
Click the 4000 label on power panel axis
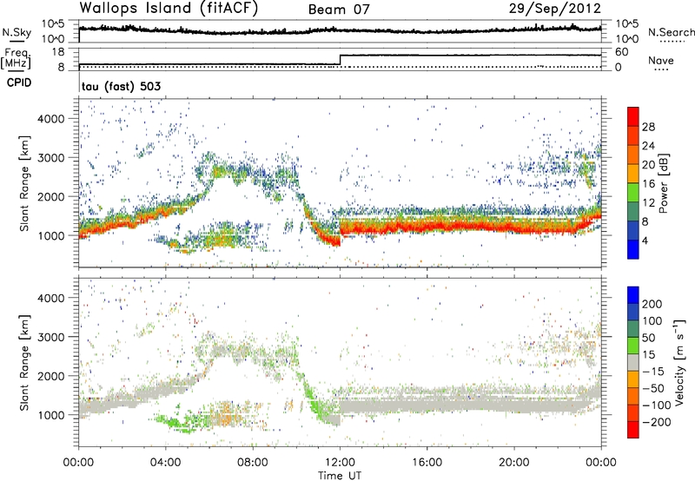51,118
